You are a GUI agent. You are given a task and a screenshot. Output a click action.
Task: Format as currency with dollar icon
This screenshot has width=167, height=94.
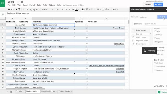pos(24,9)
